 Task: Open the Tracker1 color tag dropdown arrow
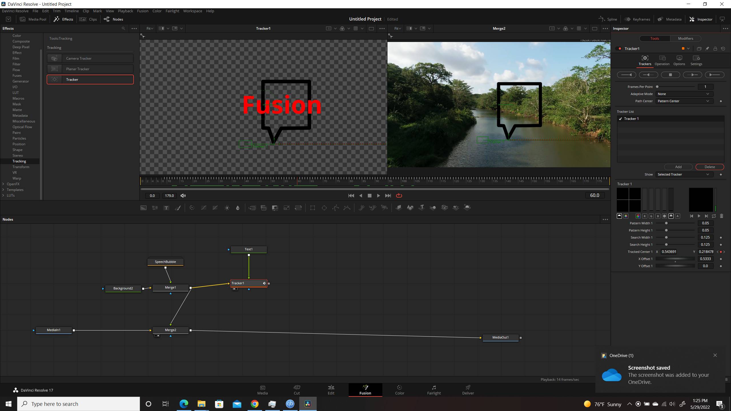click(688, 49)
